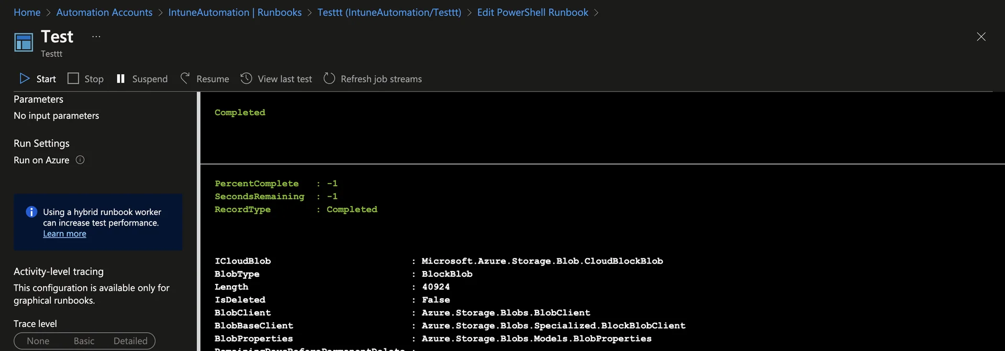Viewport: 1005px width, 351px height.
Task: Click the Trace level label
Action: pyautogui.click(x=35, y=324)
